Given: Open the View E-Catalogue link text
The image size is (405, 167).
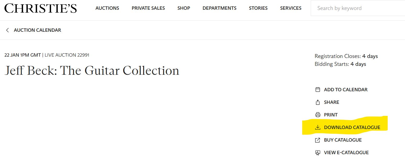Looking at the screenshot, I should tap(346, 153).
